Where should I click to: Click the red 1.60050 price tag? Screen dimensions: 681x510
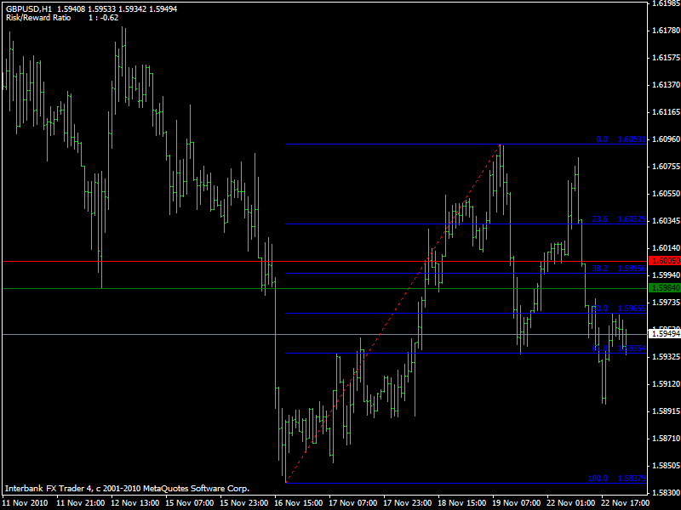tap(663, 260)
